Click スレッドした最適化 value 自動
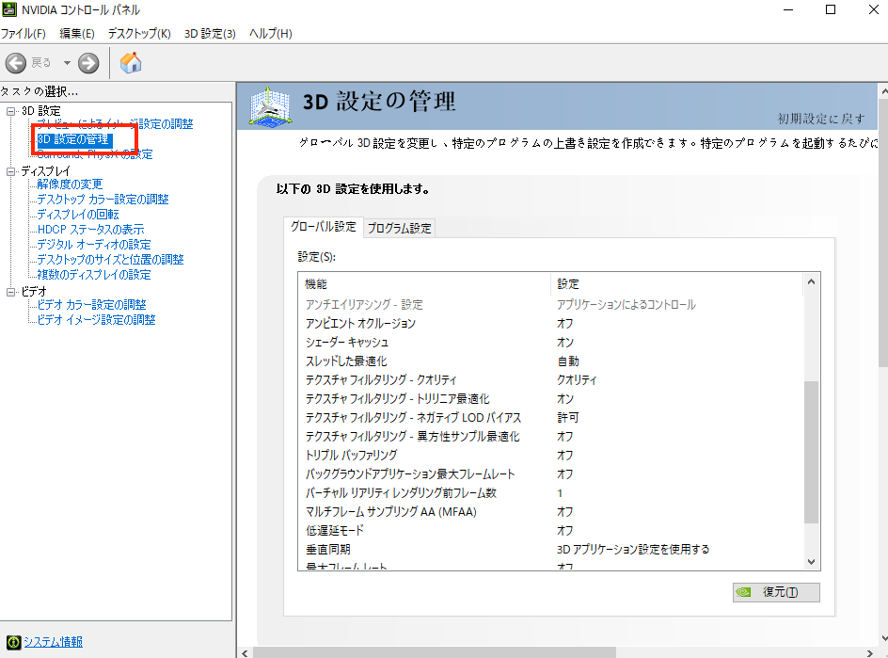 coord(567,361)
